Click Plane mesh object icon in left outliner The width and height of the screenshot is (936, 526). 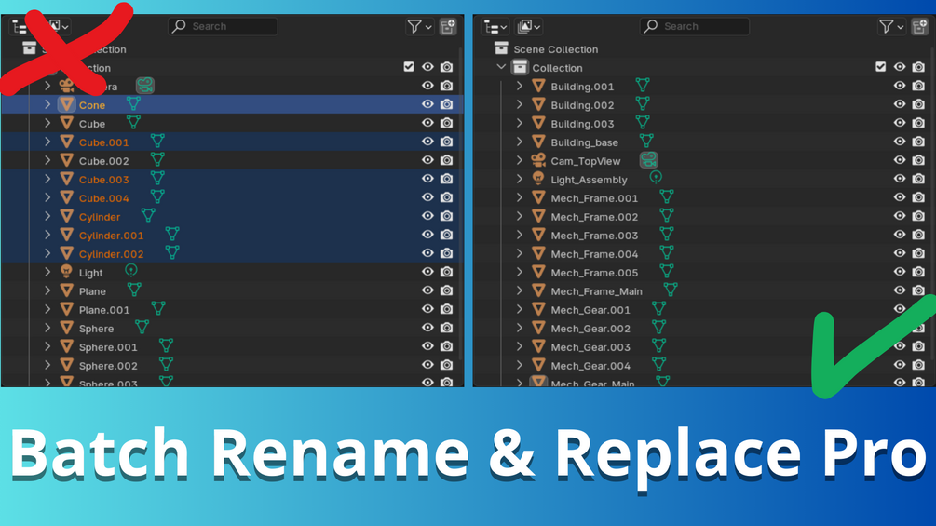click(x=67, y=290)
